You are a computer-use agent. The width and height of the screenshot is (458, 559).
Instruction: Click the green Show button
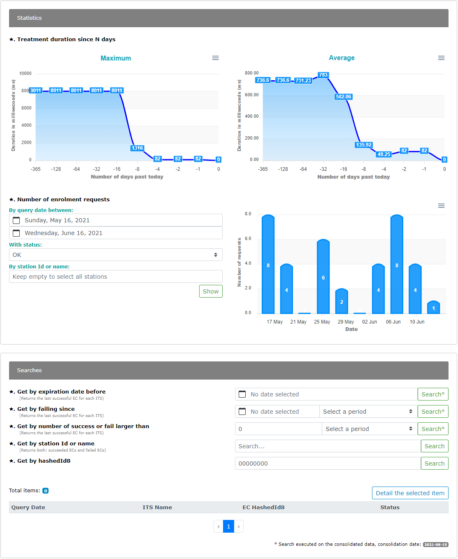[211, 291]
